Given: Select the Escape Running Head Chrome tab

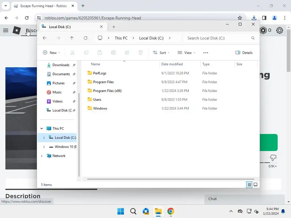Looking at the screenshot, I should (43, 6).
